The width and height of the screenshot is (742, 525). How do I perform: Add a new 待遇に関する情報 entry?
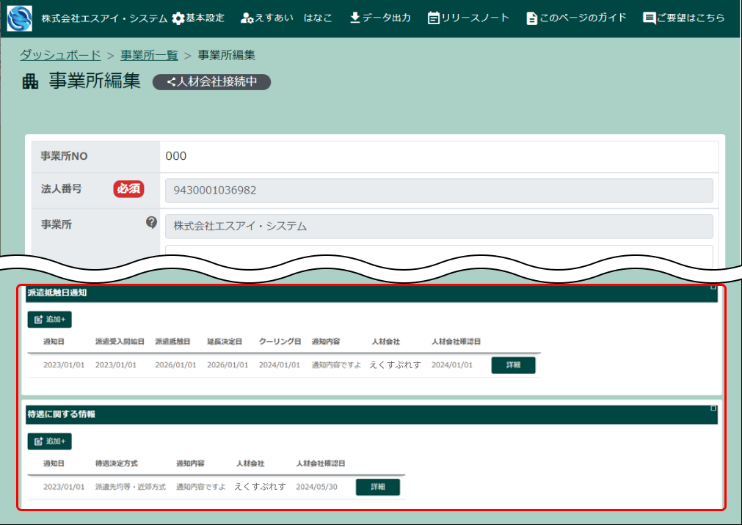click(50, 441)
